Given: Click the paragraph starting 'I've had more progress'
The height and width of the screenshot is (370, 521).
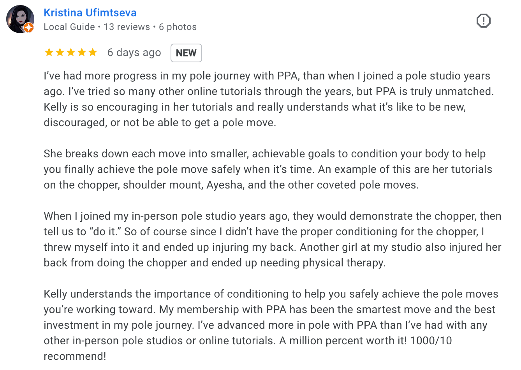Looking at the screenshot, I should 269,99.
